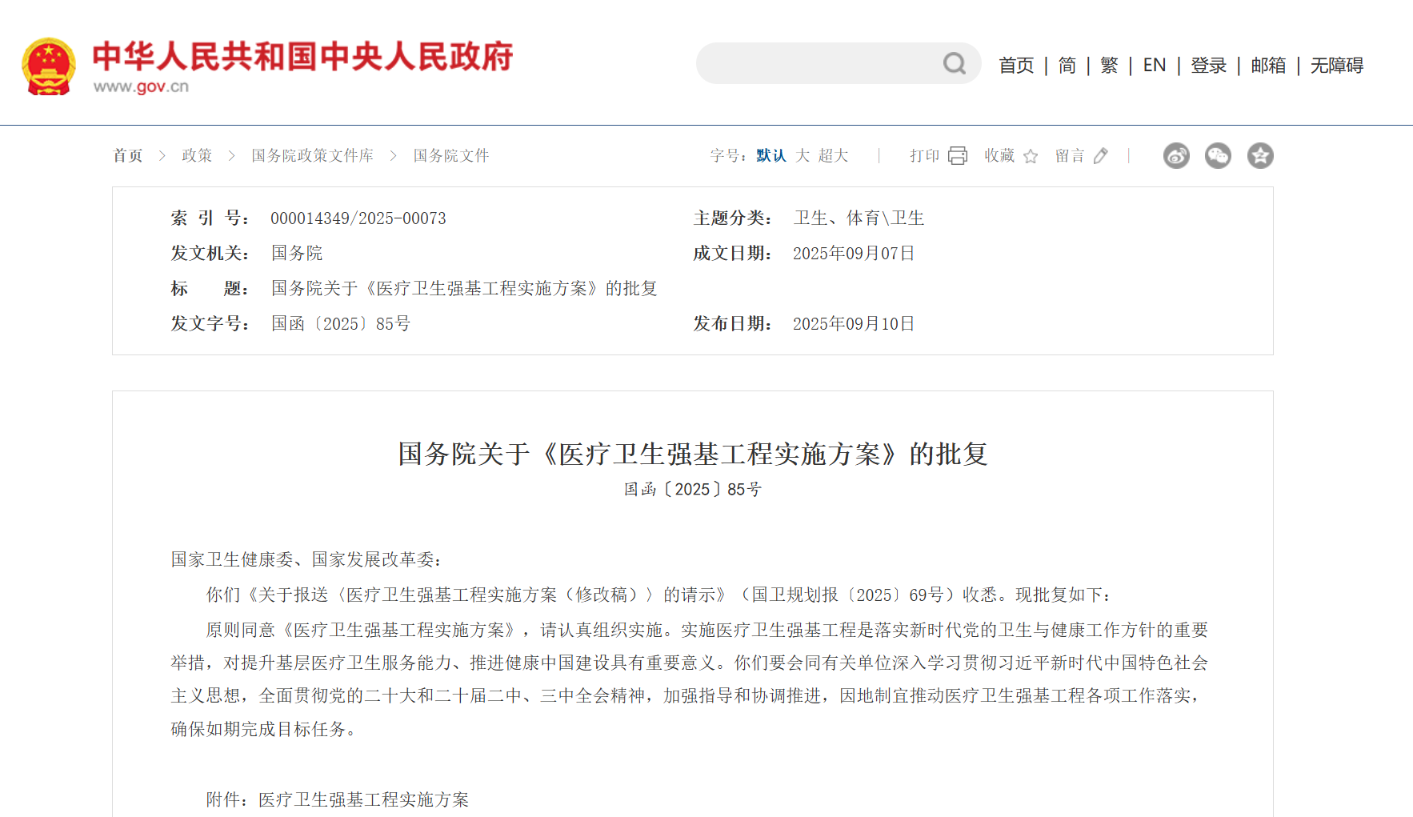Click the national emblem logo
1413x817 pixels.
pos(49,66)
